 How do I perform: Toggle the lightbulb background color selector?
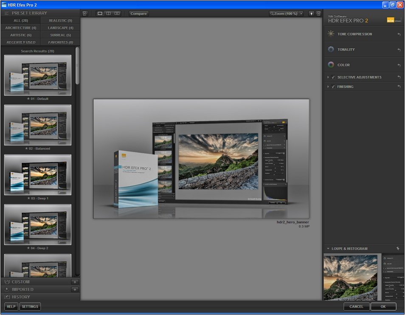tap(312, 14)
